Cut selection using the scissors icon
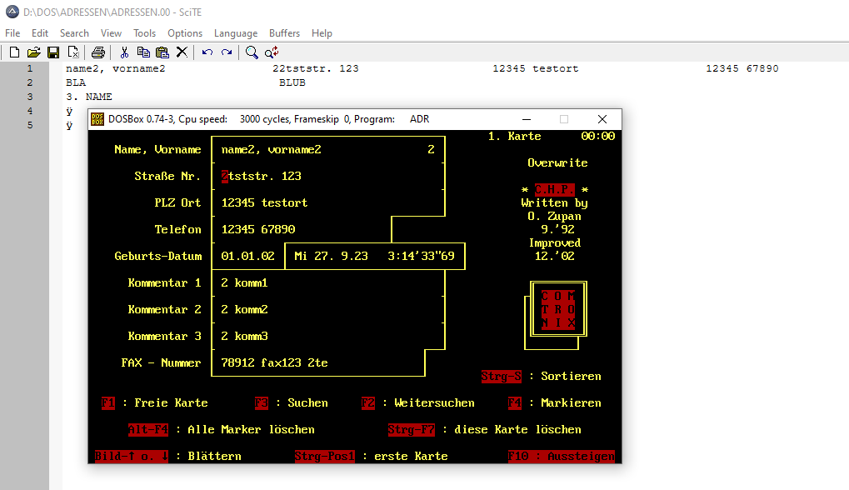849x490 pixels. pyautogui.click(x=124, y=52)
